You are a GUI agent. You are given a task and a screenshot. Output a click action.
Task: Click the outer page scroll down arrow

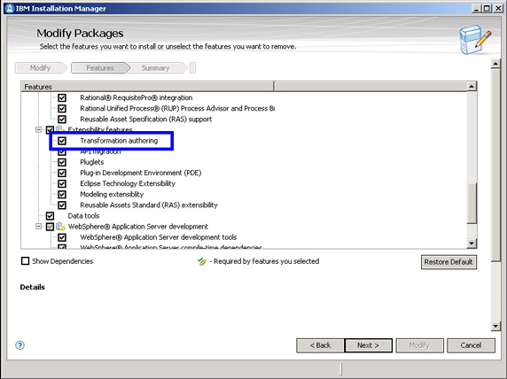coord(495,326)
